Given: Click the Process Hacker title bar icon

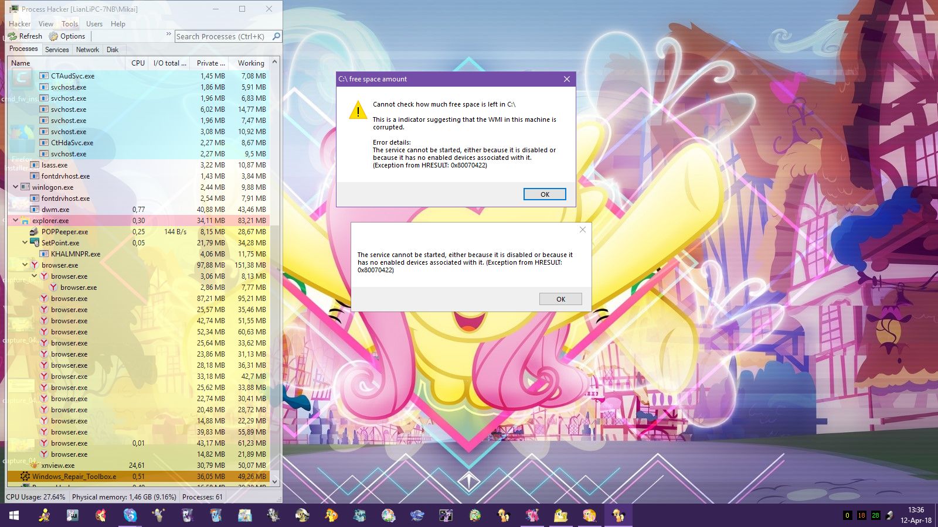Looking at the screenshot, I should (x=13, y=9).
